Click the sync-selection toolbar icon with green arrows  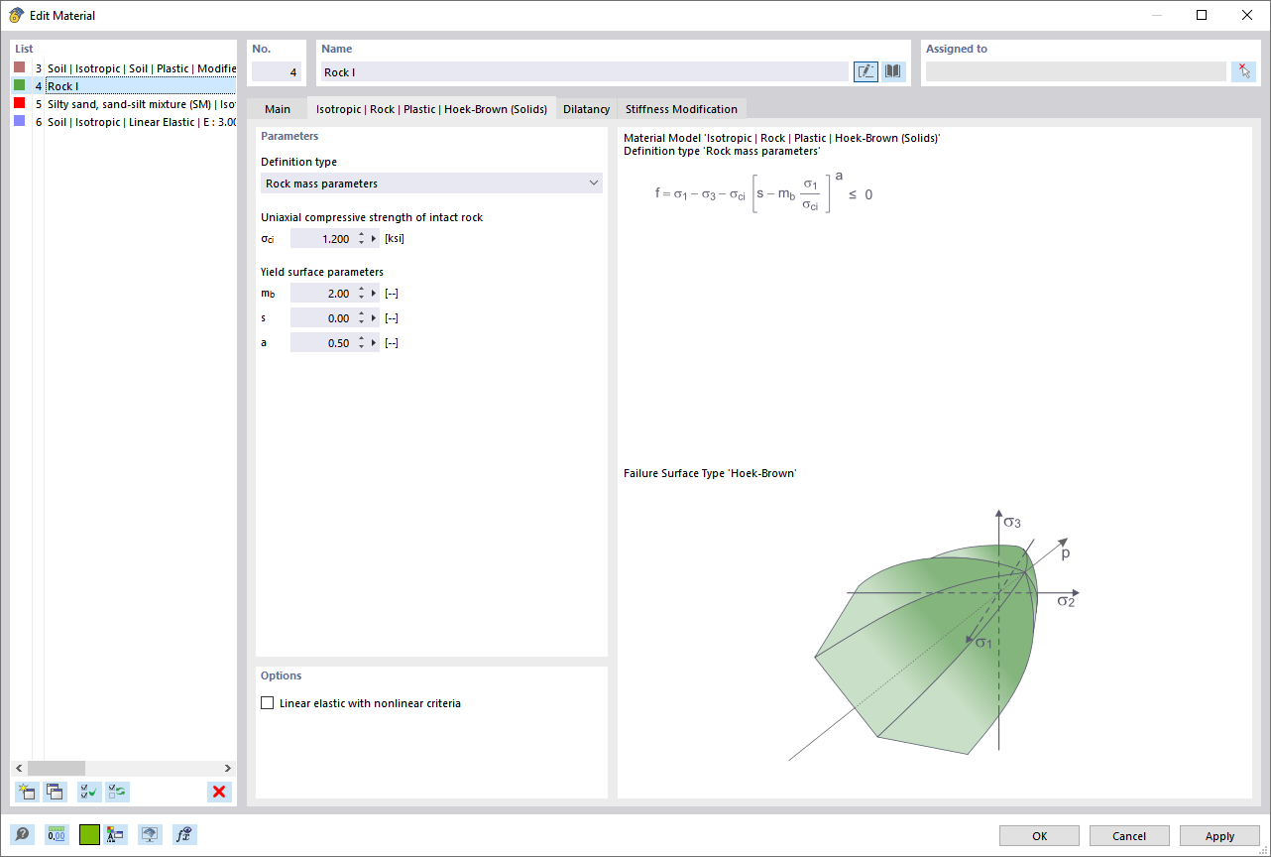[117, 792]
